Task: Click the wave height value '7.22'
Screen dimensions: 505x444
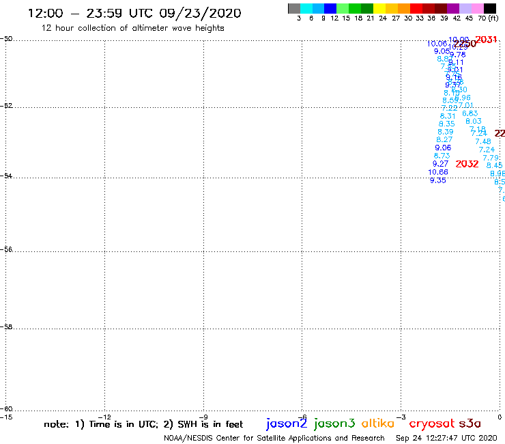Action: coord(449,109)
